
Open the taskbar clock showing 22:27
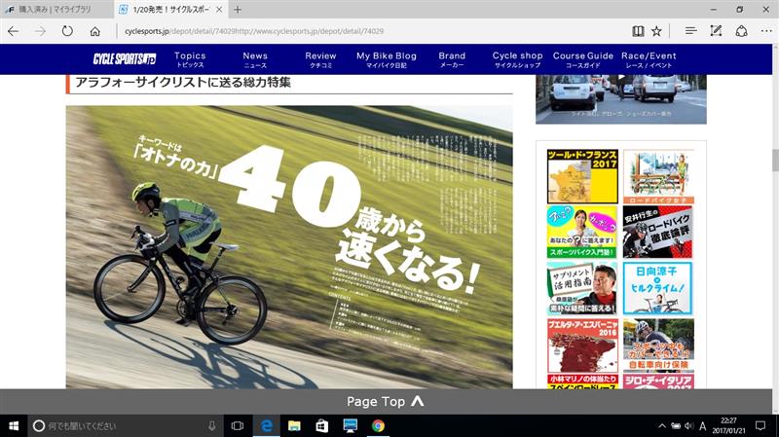[x=728, y=425]
